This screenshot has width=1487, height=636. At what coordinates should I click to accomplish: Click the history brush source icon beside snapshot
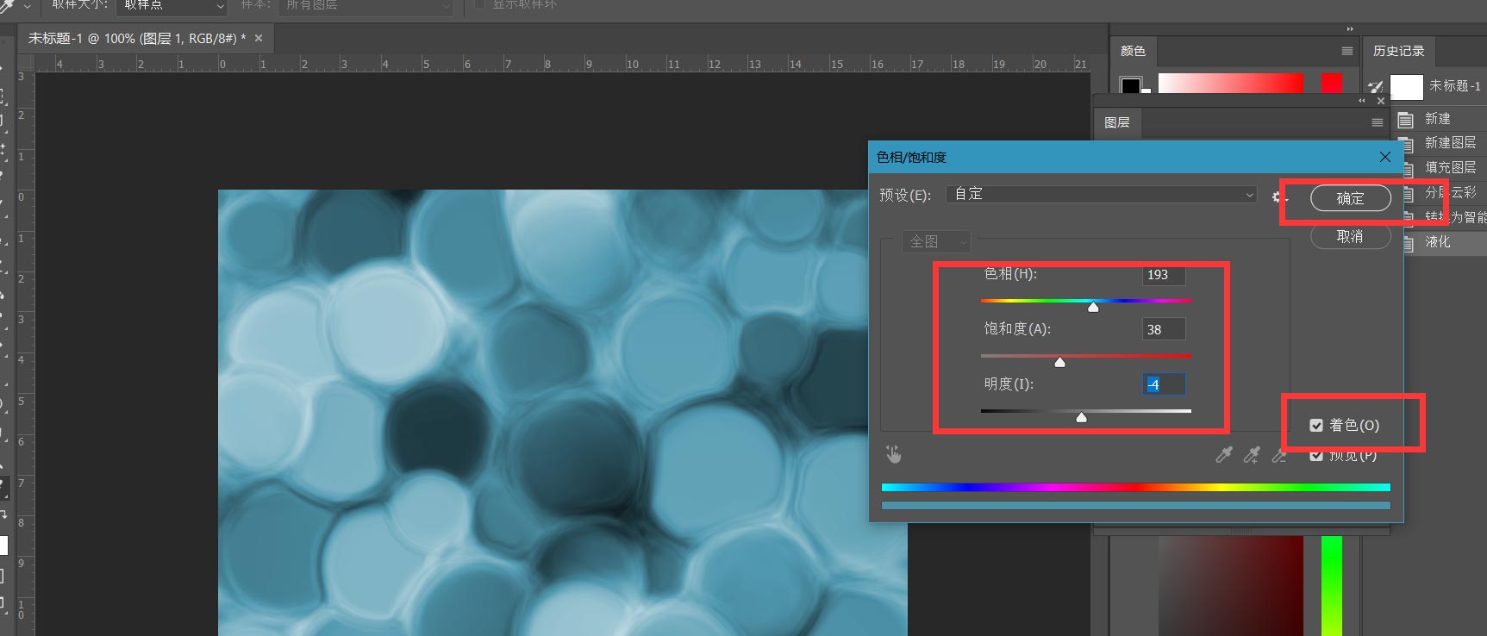point(1375,87)
